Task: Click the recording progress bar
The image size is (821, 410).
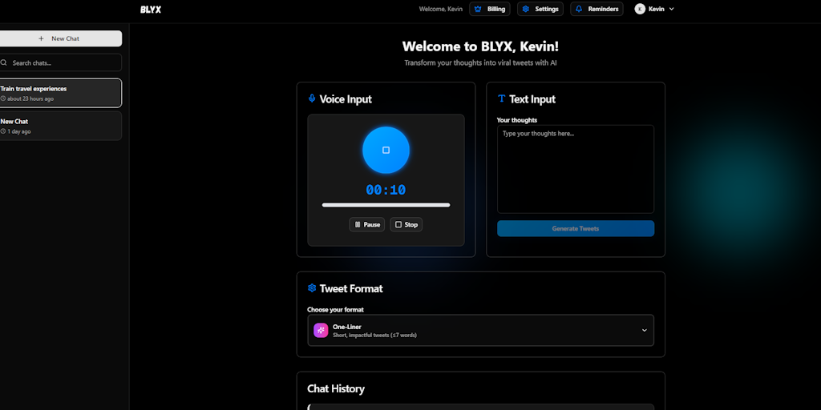Action: [386, 205]
